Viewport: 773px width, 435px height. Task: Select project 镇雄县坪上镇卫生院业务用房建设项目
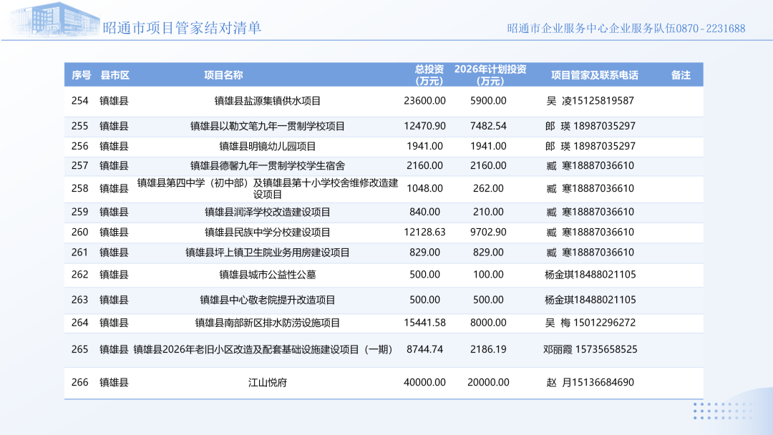(268, 253)
